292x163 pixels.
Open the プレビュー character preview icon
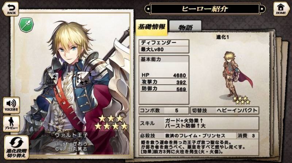[x=11, y=124]
